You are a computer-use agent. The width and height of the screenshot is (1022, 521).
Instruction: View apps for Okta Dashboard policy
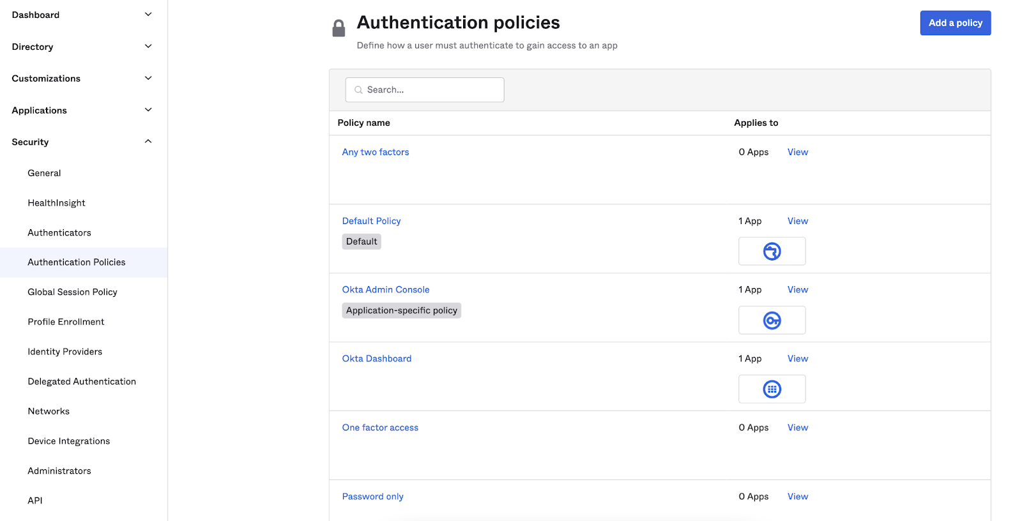[x=797, y=359]
